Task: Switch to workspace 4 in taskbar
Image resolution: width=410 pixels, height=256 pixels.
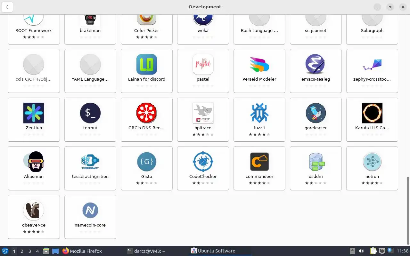Action: [37, 251]
